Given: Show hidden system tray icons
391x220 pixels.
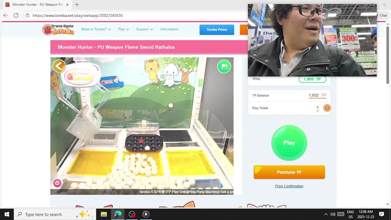Looking at the screenshot, I should [x=326, y=214].
